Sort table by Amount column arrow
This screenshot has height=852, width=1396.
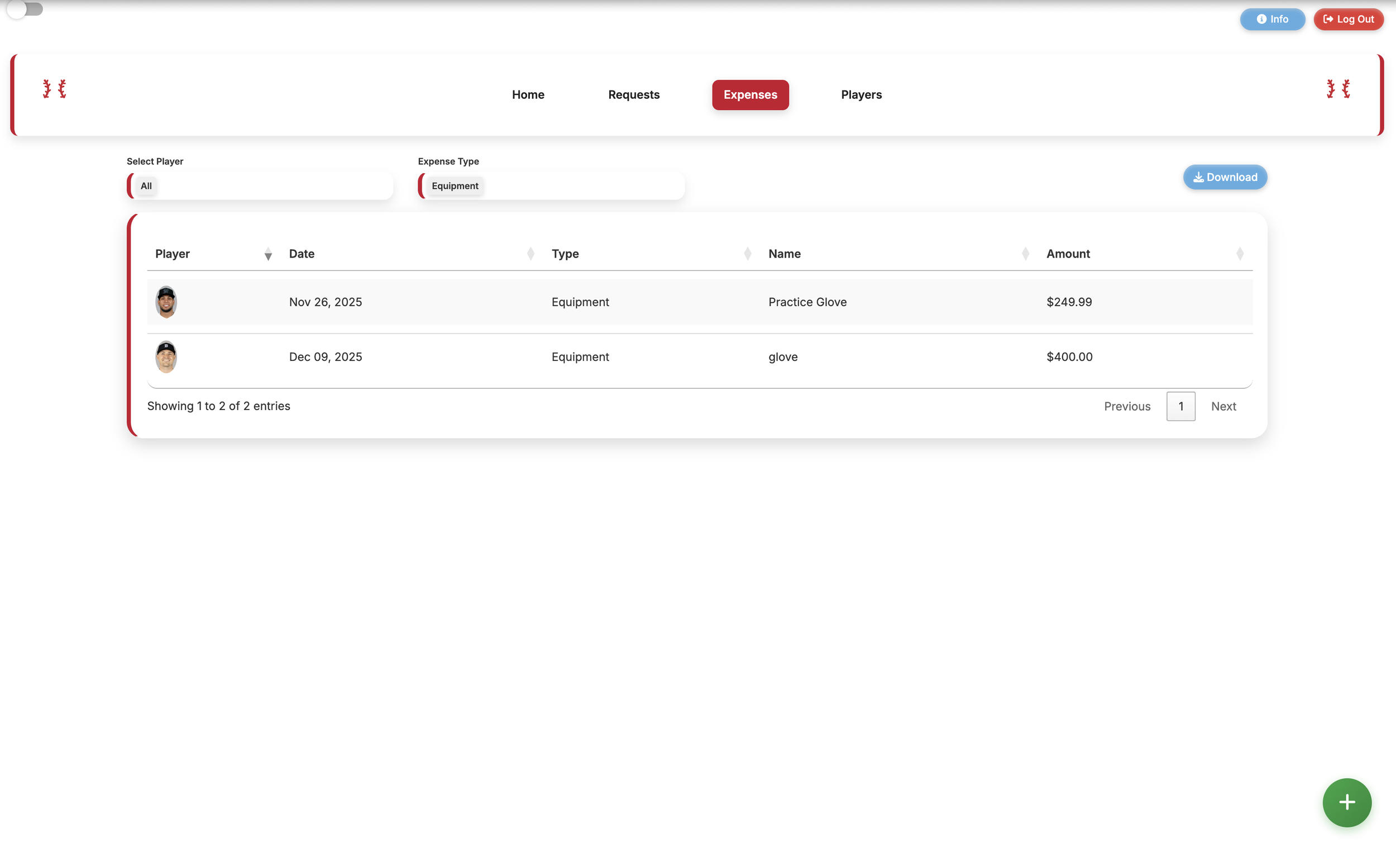[x=1239, y=254]
